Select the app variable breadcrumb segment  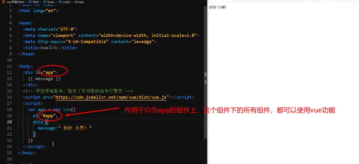(79, 2)
